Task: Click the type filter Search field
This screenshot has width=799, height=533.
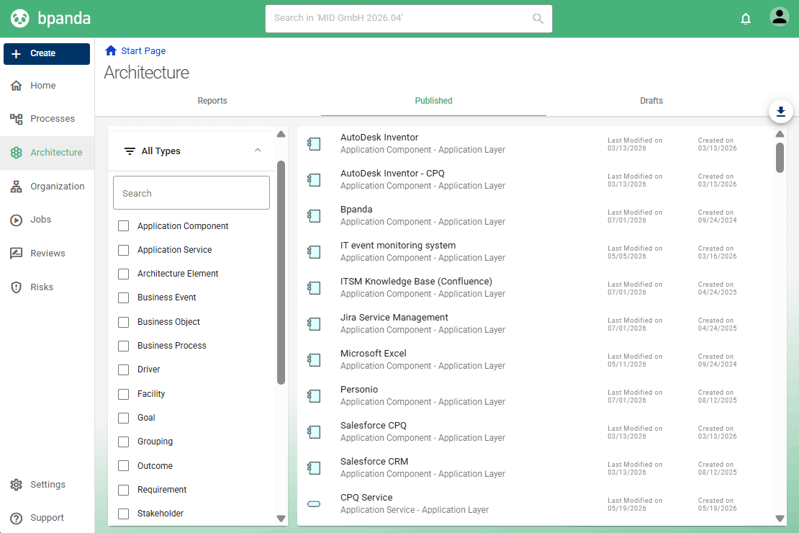Action: click(191, 193)
